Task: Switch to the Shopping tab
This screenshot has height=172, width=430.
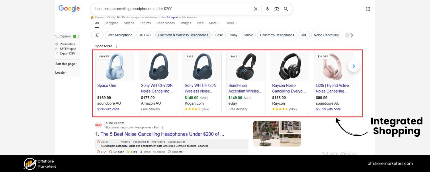Action: pyautogui.click(x=111, y=23)
